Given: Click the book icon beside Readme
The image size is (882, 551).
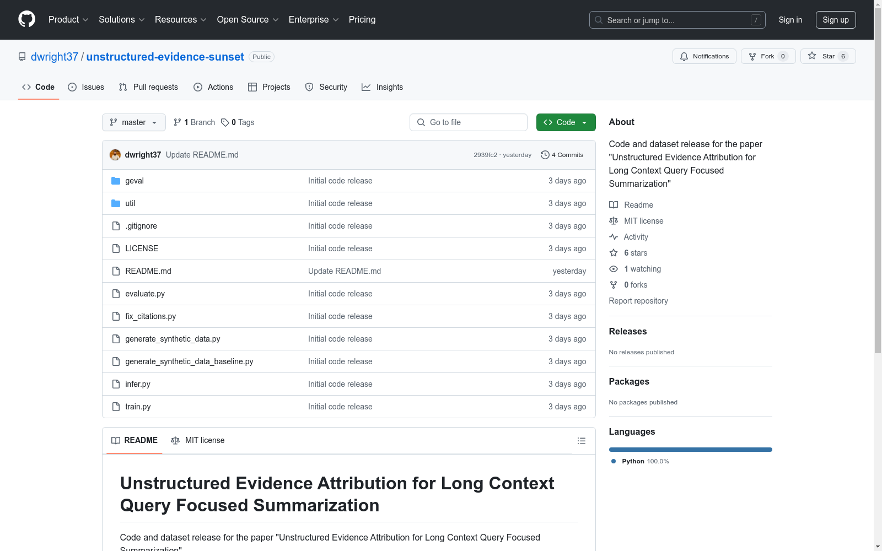Looking at the screenshot, I should pyautogui.click(x=614, y=205).
